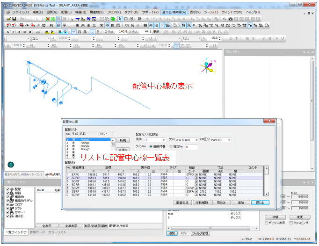The width and height of the screenshot is (319, 246).
Task: Enable the クリッピング checkbox
Action: 291,223
